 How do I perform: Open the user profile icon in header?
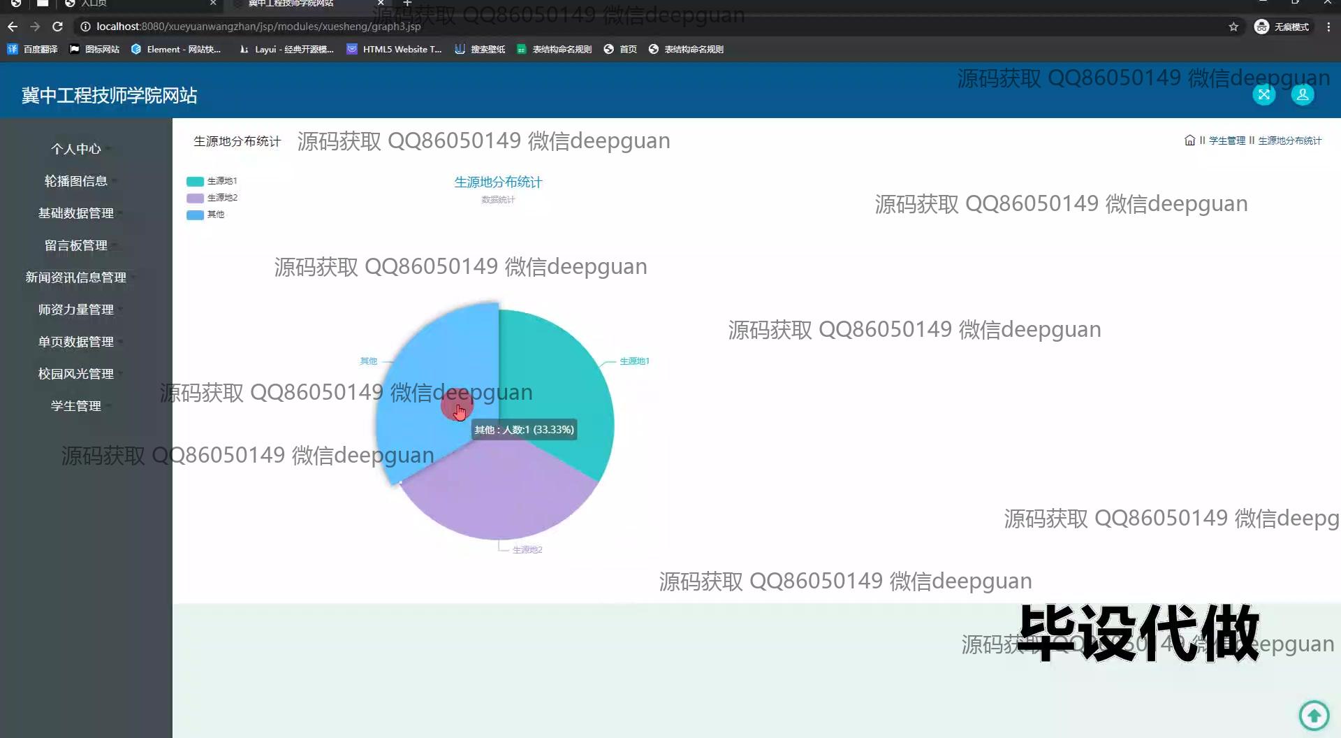coord(1302,95)
